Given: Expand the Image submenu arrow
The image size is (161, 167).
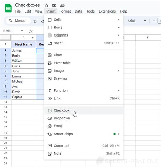Looking at the screenshot, I should click(x=119, y=71).
